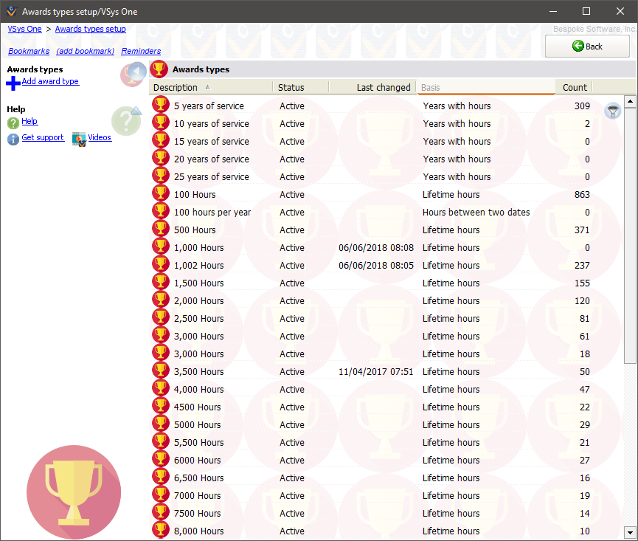638x541 pixels.
Task: Click trophy icon beside 100 Hours award
Action: pos(161,194)
